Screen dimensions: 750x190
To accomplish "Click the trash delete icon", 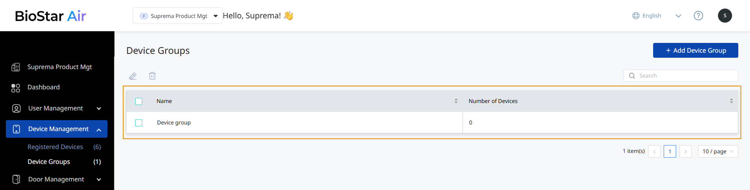I will [x=152, y=76].
